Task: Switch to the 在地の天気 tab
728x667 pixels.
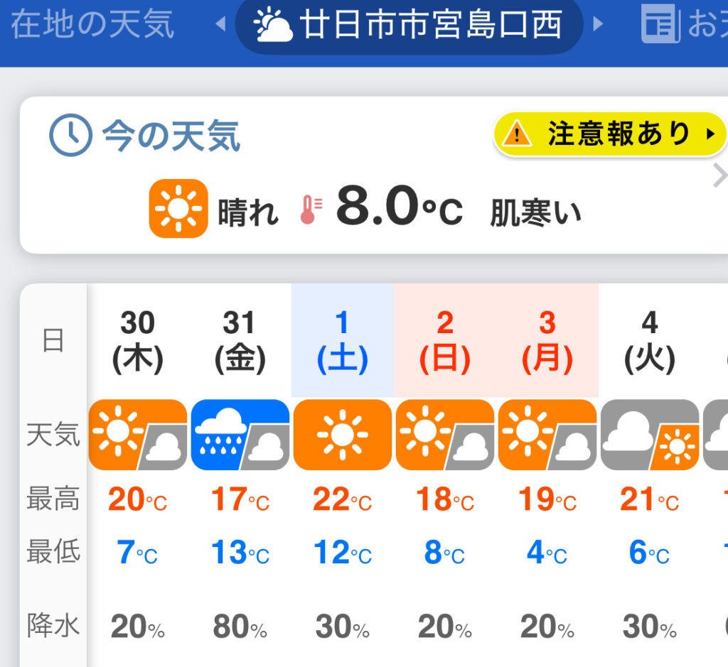Action: (x=92, y=25)
